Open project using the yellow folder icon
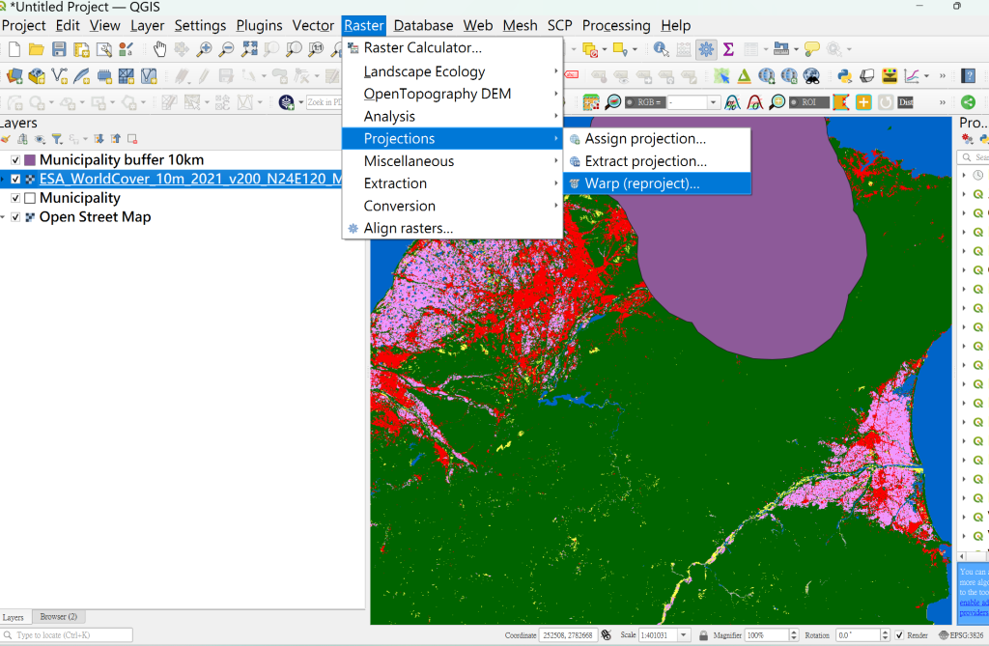 (x=37, y=49)
